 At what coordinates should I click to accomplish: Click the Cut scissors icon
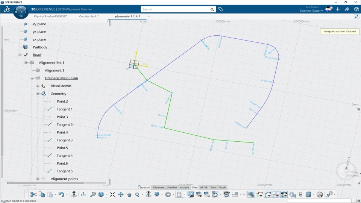click(x=33, y=194)
